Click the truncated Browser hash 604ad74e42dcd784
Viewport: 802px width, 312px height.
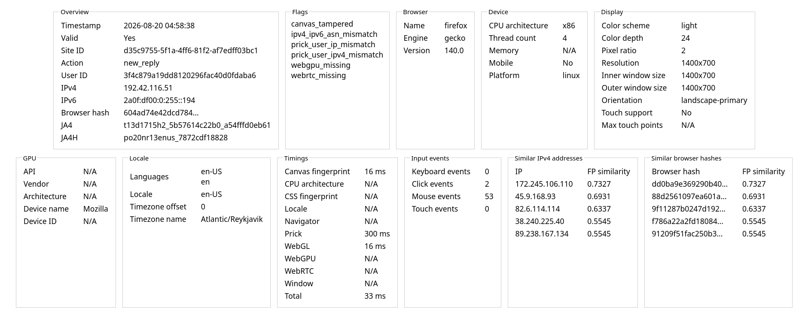(x=161, y=113)
